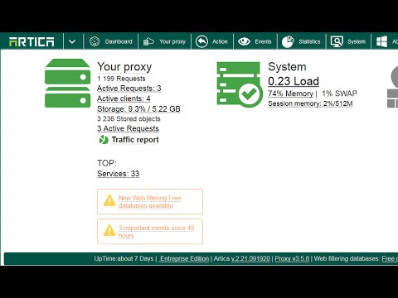Click the System monitor icon
Image resolution: width=398 pixels, height=298 pixels.
(337, 41)
